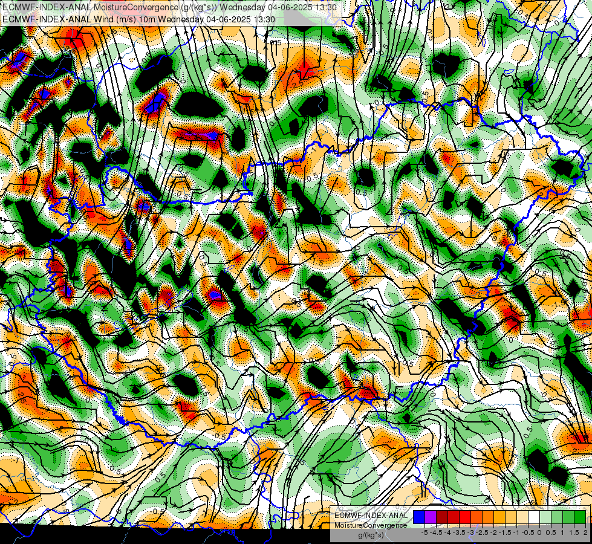The width and height of the screenshot is (592, 544).
Task: Click the 'Wind (m/s) 10m' title line
Action: tap(138, 19)
